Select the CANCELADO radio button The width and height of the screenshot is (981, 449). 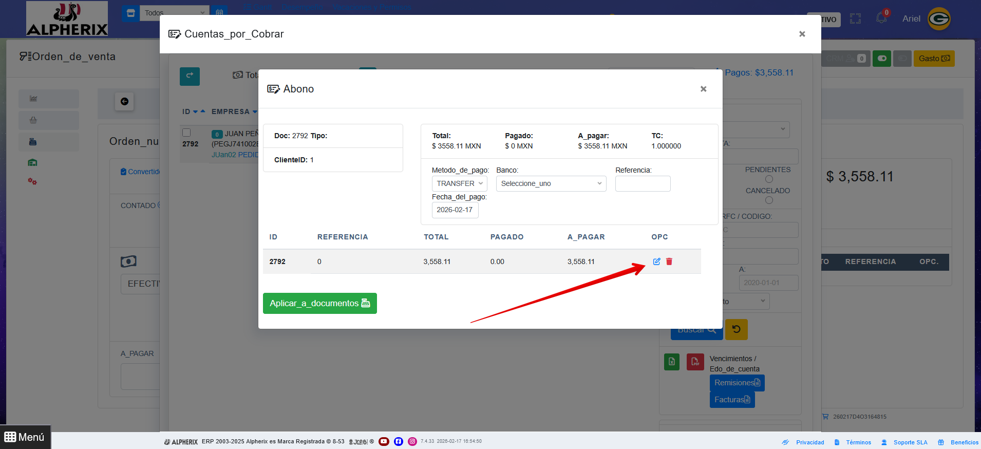pos(769,200)
